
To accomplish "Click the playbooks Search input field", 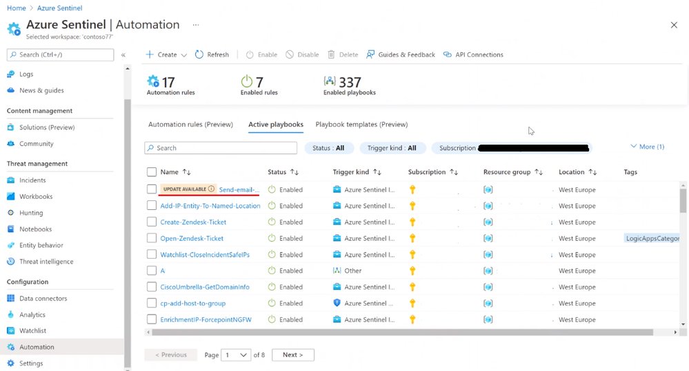I will (221, 148).
